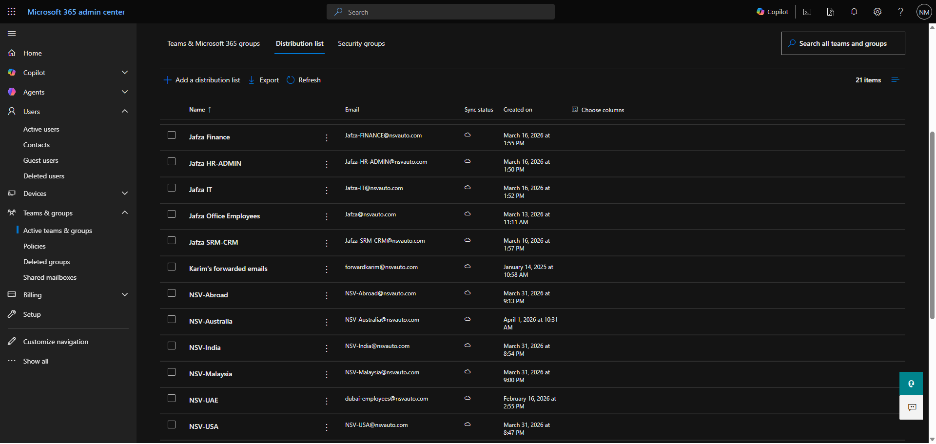Viewport: 936px width, 444px height.
Task: Open the help support headset widget
Action: tap(911, 384)
